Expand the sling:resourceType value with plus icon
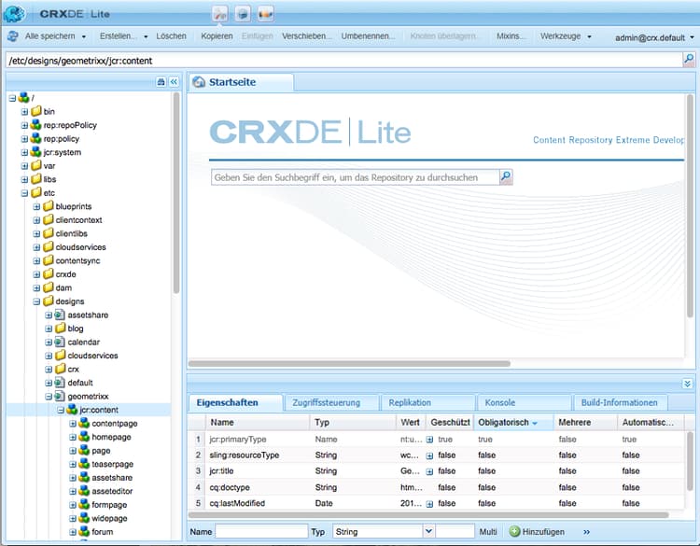Viewport: 700px width, 546px height. 429,455
